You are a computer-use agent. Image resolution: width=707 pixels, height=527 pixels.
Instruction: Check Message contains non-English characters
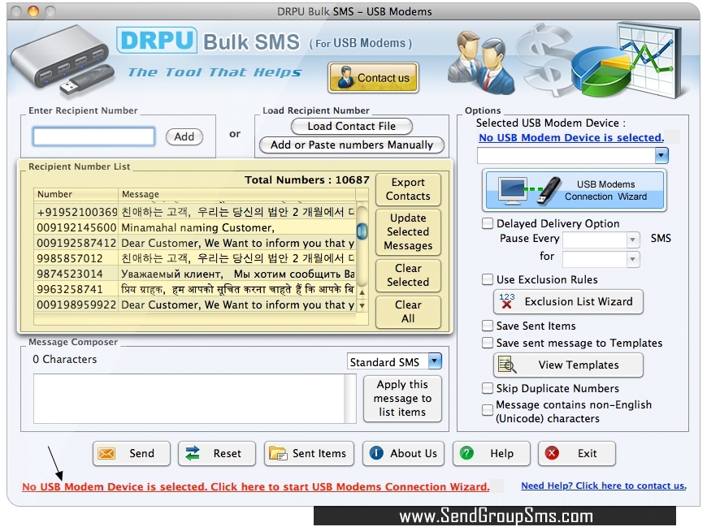(x=488, y=410)
